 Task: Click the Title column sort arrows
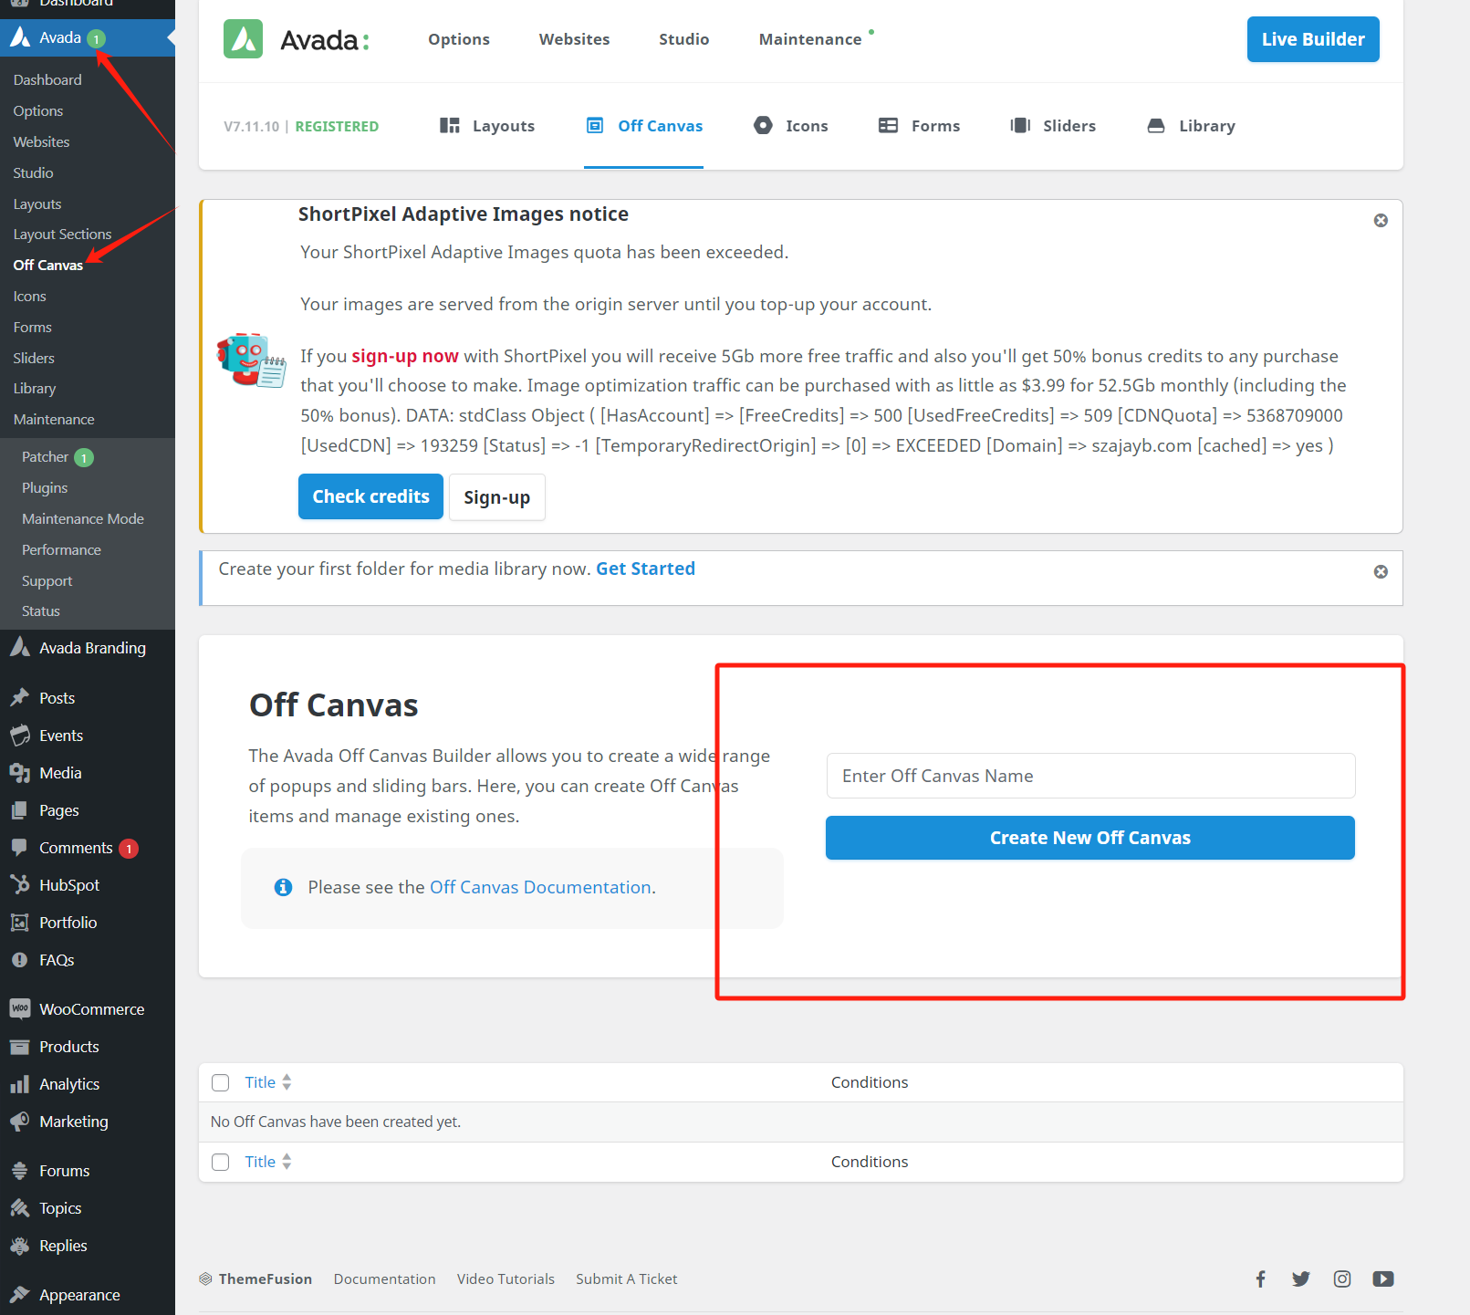[286, 1081]
